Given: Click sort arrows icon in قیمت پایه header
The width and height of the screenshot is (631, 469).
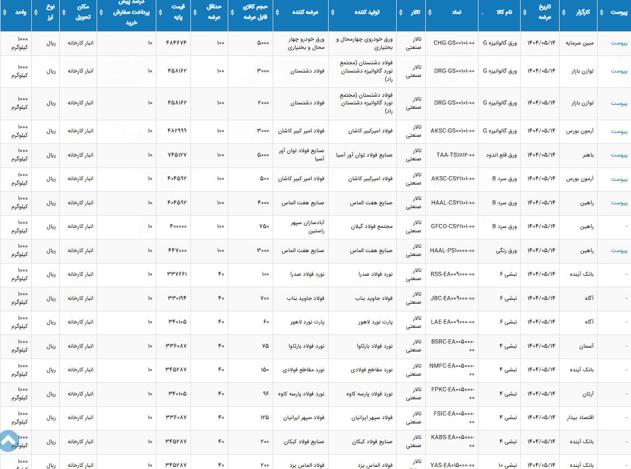Looking at the screenshot, I should pos(160,13).
